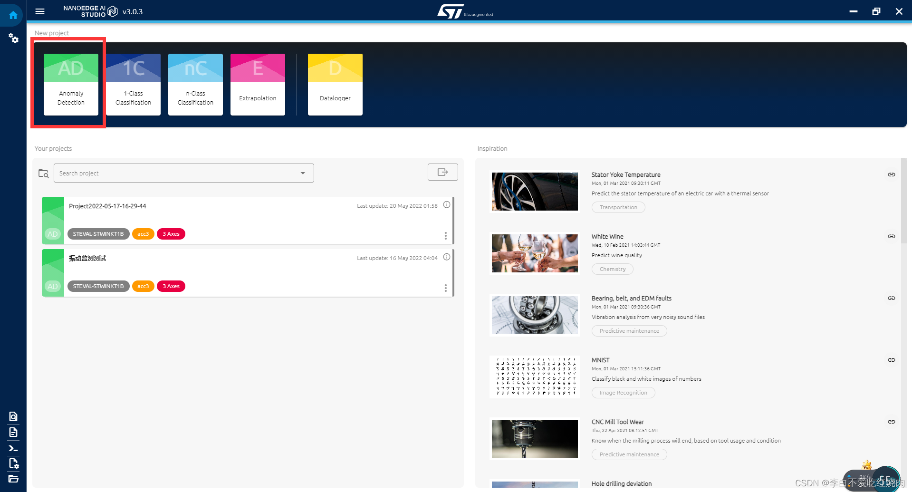Click the folder search icon beside Search project
This screenshot has width=912, height=492.
(x=43, y=174)
